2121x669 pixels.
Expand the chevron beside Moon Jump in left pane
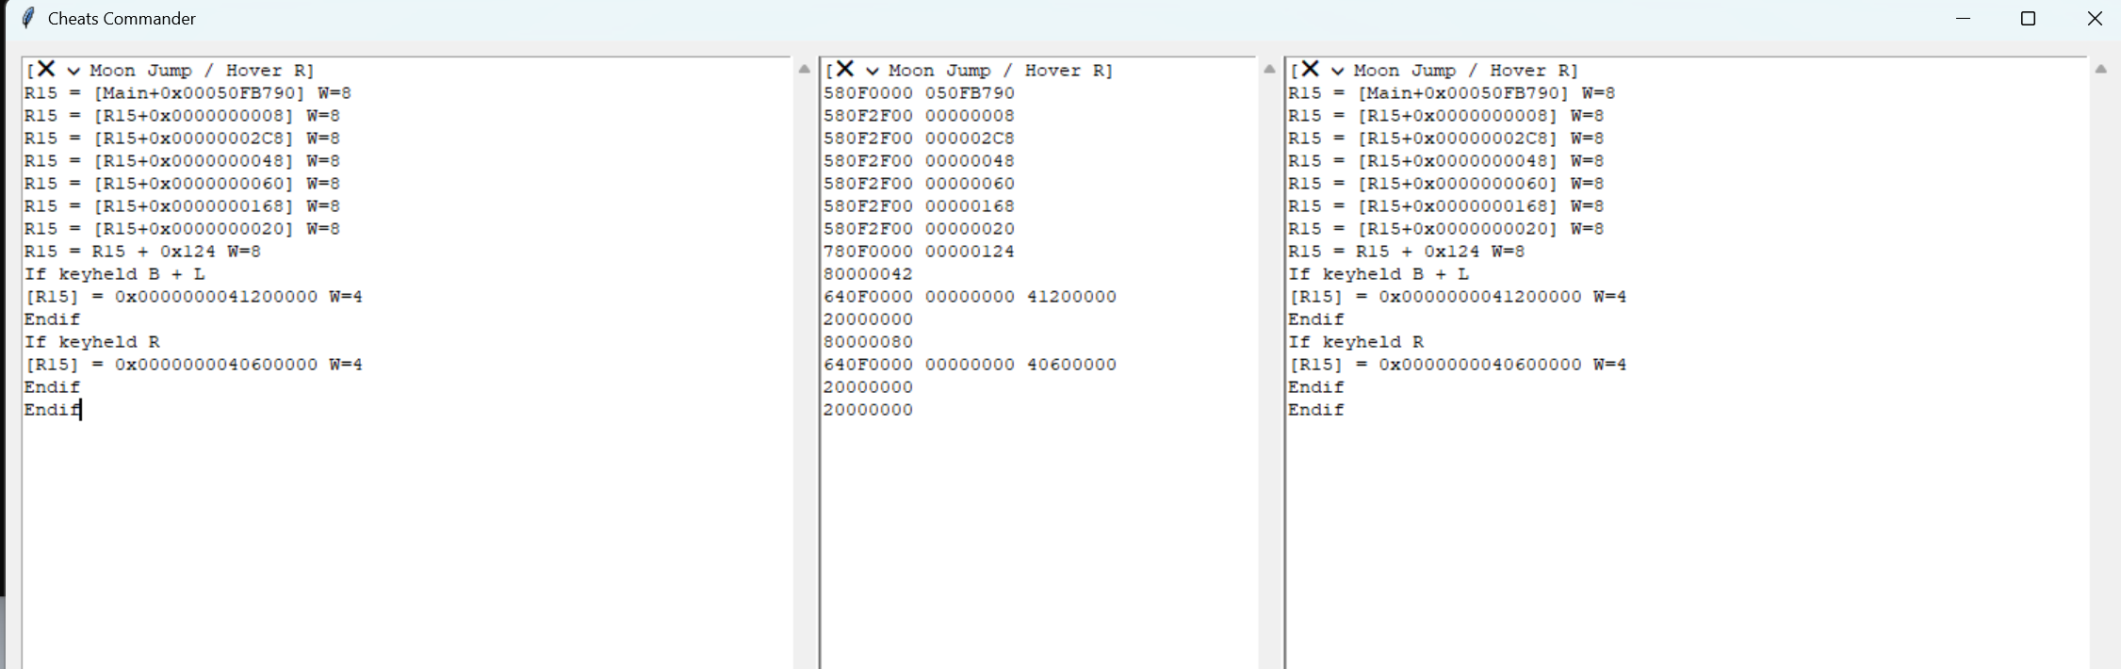click(73, 71)
